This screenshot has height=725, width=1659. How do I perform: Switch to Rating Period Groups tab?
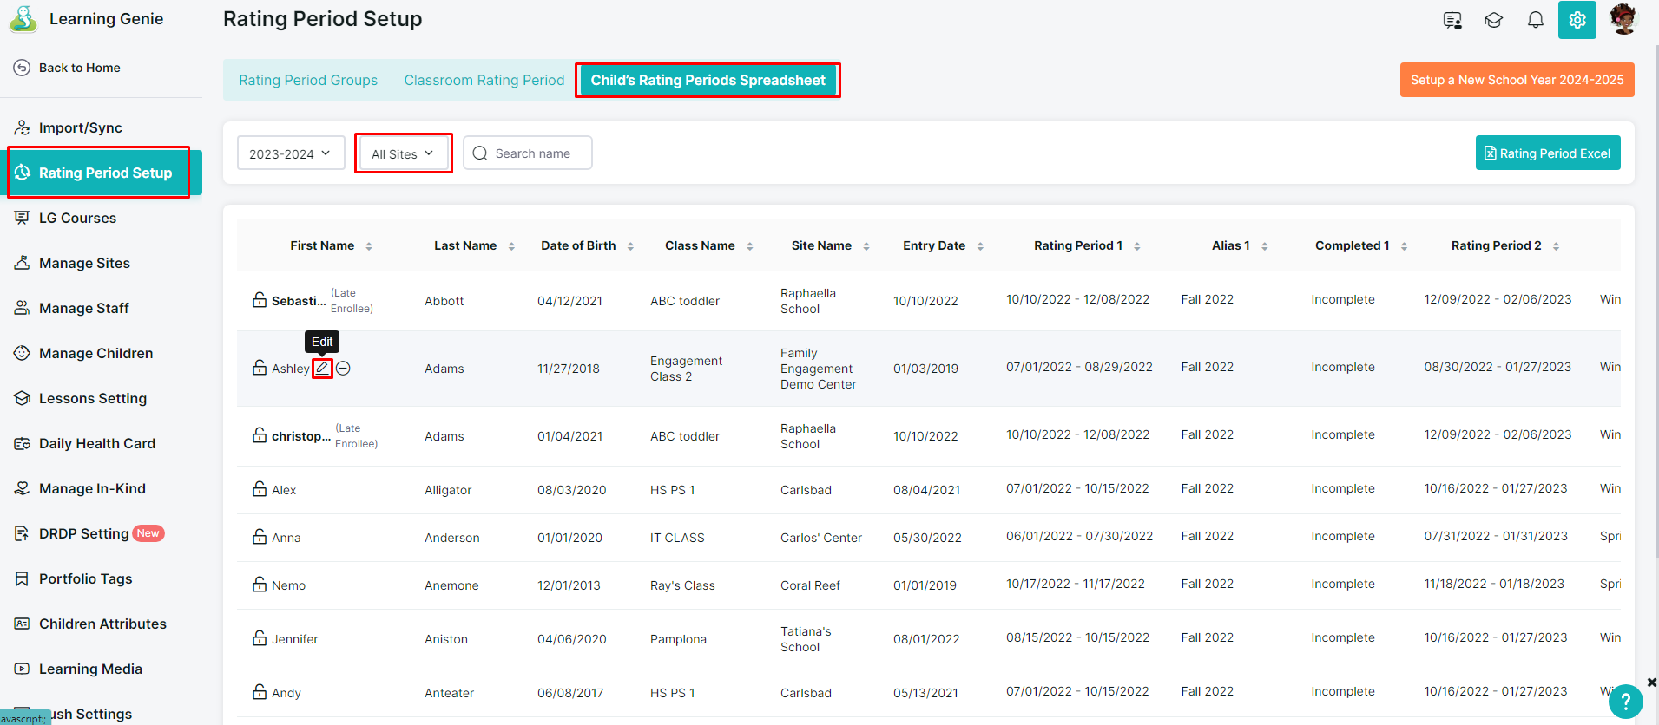pyautogui.click(x=308, y=80)
